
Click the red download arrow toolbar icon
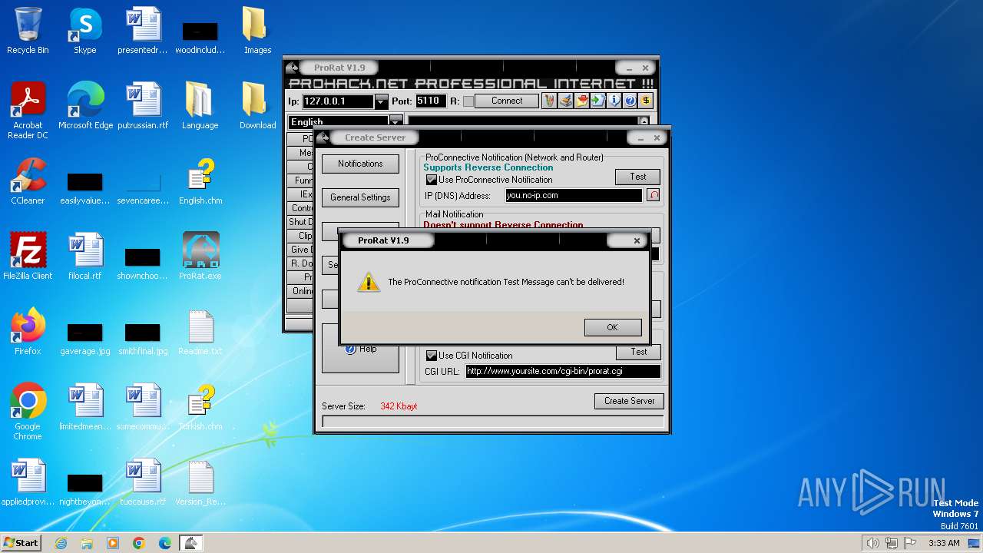pos(581,101)
